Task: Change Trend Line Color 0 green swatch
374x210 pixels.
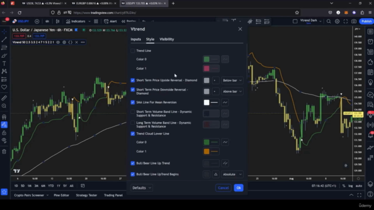Action: tap(206, 60)
